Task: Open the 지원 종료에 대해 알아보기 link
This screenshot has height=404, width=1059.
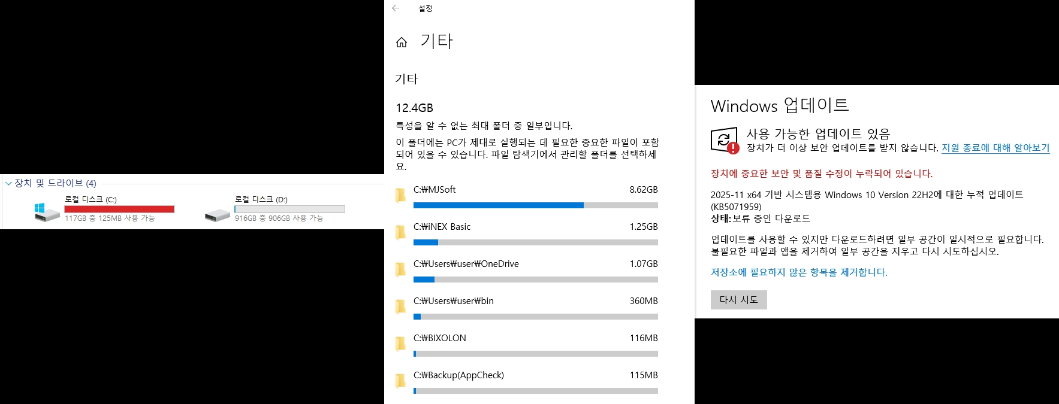Action: [995, 148]
